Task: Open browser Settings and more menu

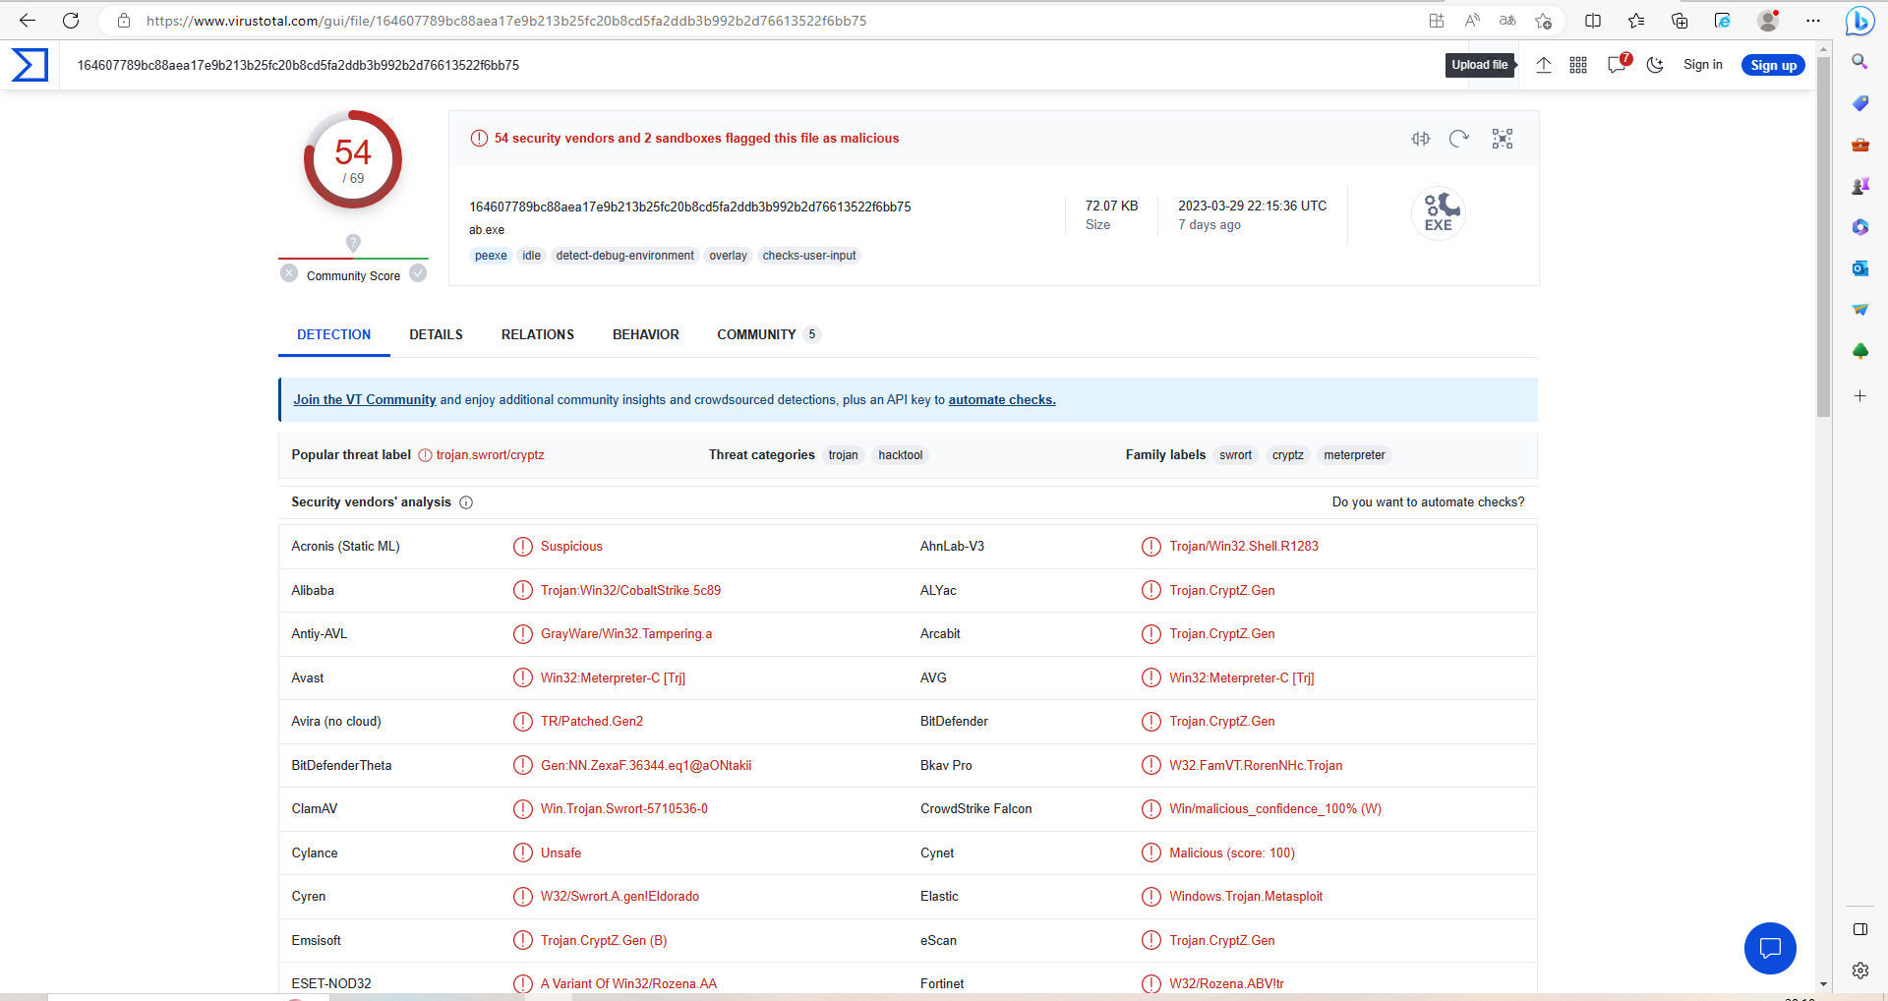Action: tap(1813, 21)
